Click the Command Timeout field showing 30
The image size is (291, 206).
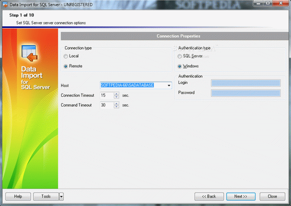(x=107, y=105)
